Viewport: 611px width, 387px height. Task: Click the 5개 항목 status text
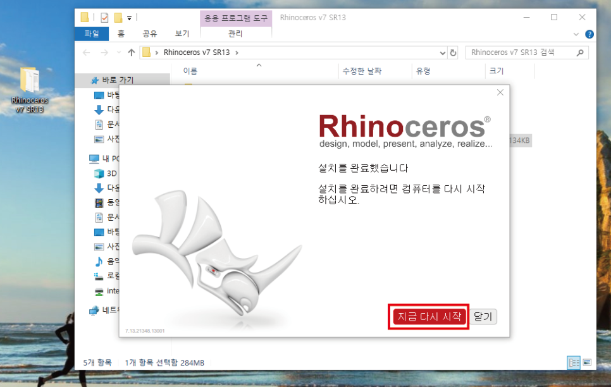point(97,363)
